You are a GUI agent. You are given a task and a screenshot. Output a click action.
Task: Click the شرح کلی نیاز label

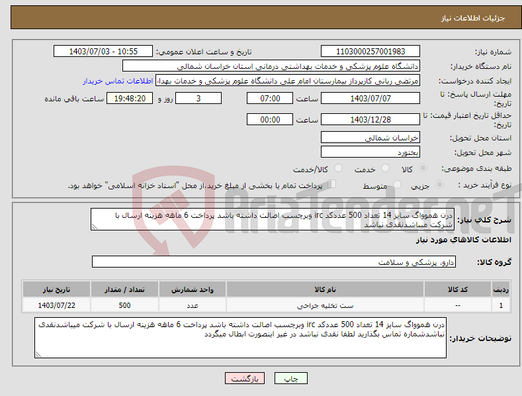(x=484, y=220)
